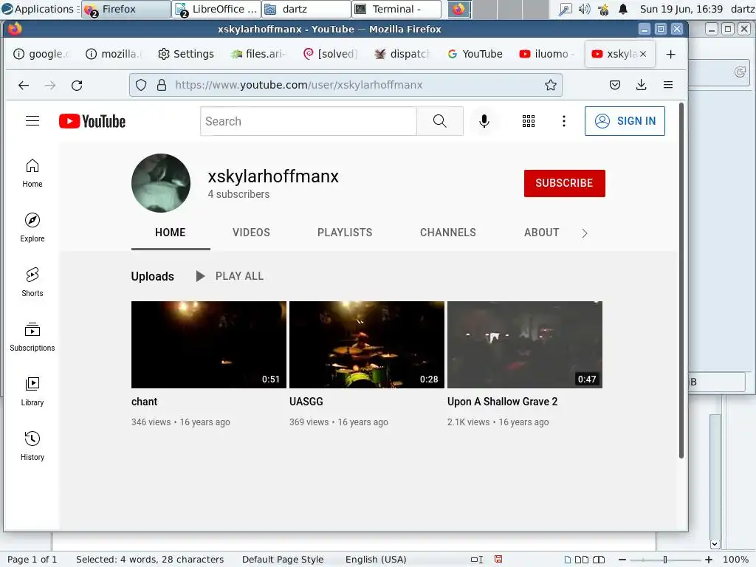
Task: Go back with Firefox back arrow
Action: (x=24, y=86)
